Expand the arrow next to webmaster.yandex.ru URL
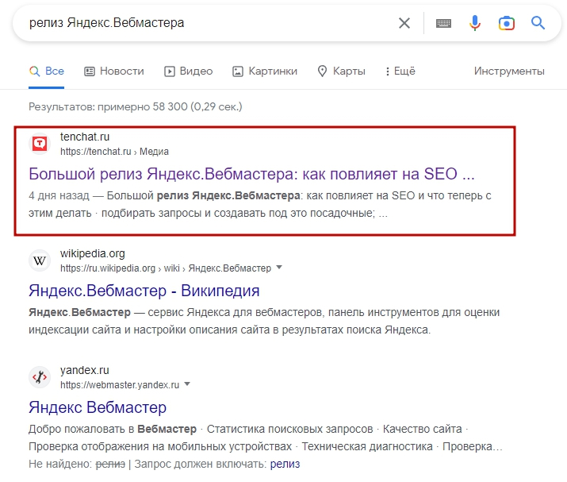Image resolution: width=567 pixels, height=482 pixels. 187,384
